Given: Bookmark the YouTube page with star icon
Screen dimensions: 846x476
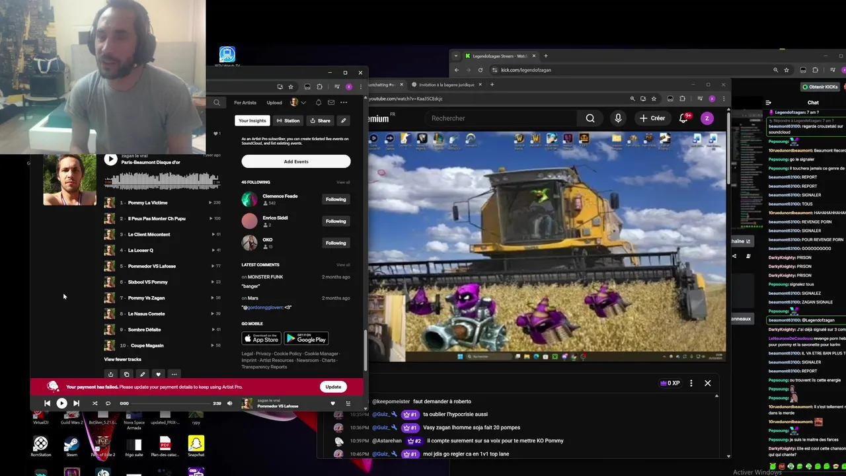Looking at the screenshot, I should [x=654, y=99].
